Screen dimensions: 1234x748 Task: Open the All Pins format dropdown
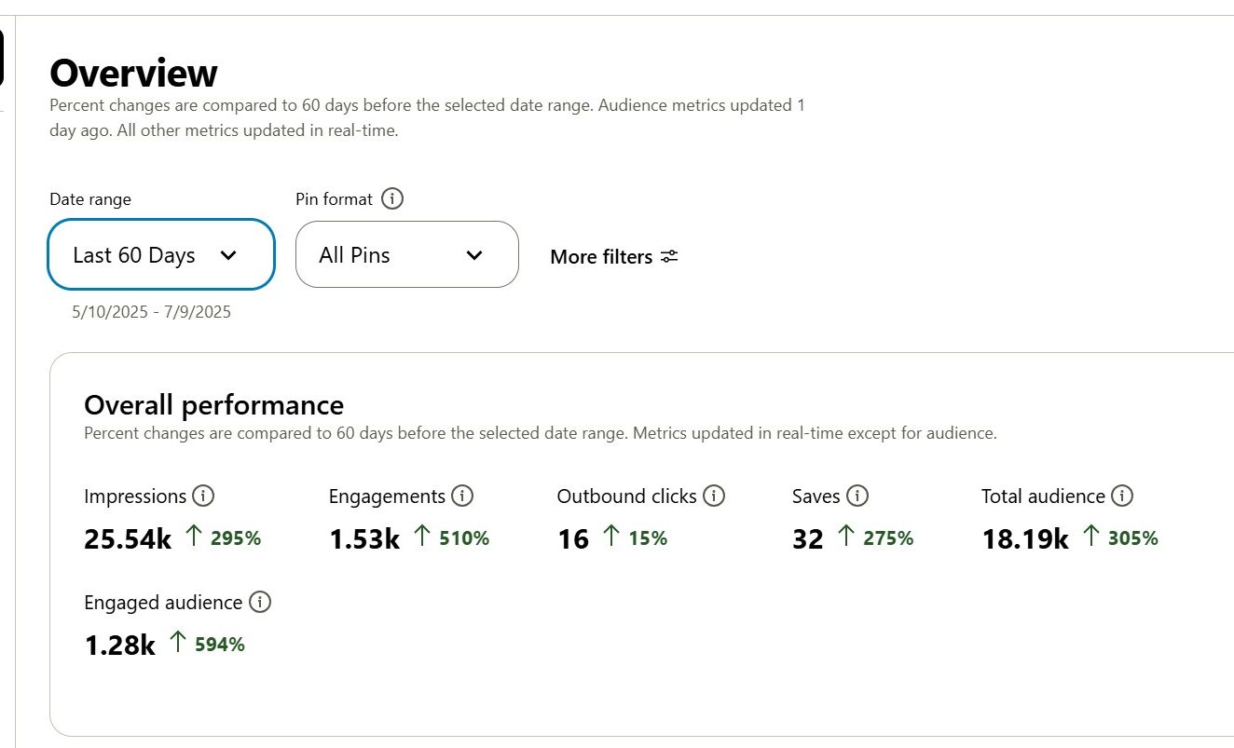[x=406, y=254]
